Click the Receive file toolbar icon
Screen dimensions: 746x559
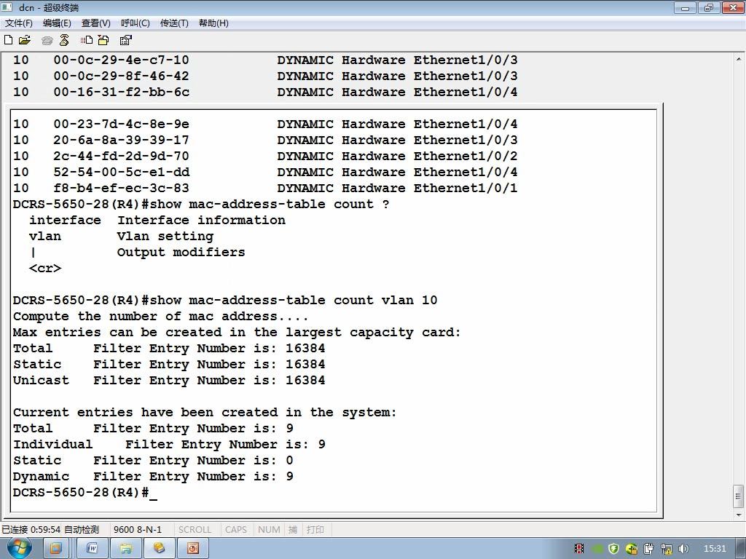click(103, 40)
